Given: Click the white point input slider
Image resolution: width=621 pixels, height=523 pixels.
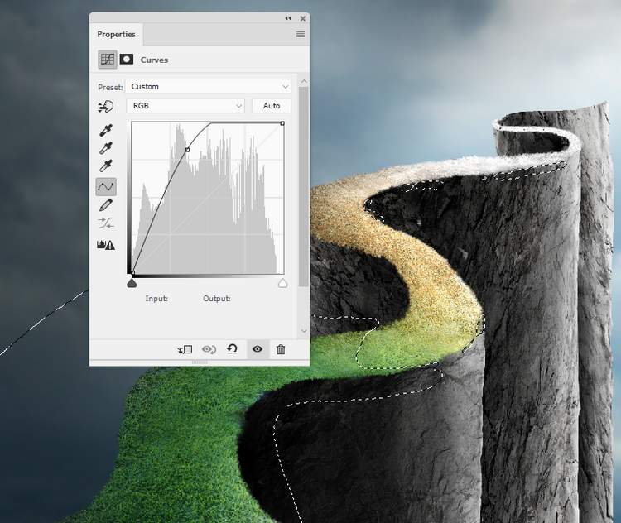Looking at the screenshot, I should (x=282, y=283).
